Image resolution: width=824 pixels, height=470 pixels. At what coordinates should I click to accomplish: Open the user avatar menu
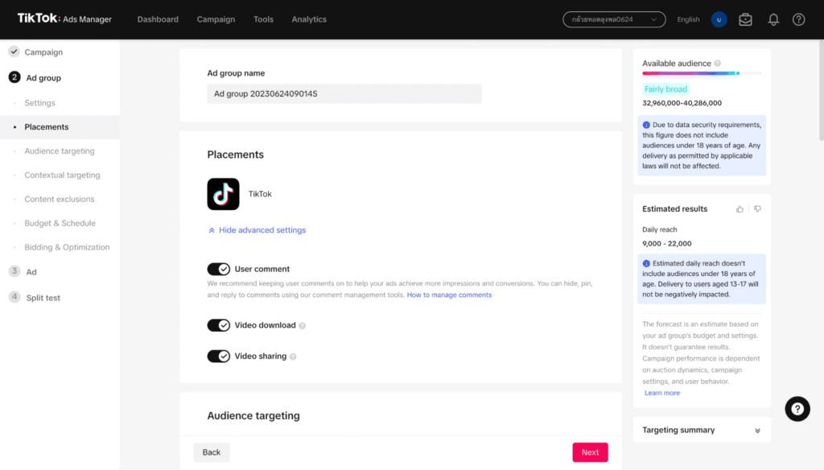[x=719, y=19]
